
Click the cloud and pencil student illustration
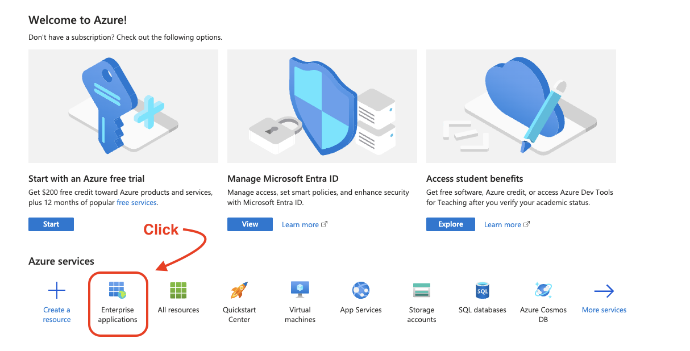(x=521, y=106)
